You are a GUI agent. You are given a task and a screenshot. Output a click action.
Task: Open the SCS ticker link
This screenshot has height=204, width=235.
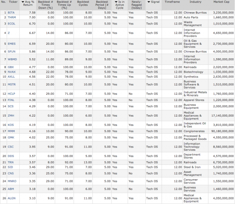(x=10, y=106)
